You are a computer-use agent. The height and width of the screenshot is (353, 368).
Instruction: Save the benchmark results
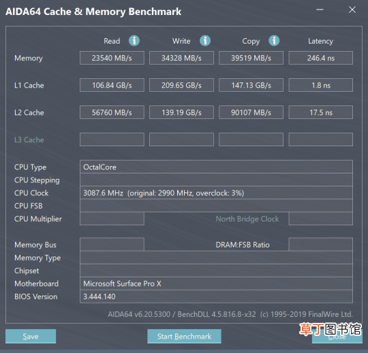pos(31,337)
